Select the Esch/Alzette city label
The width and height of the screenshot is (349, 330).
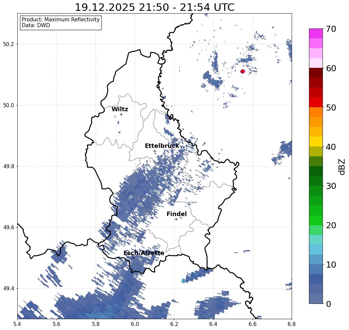[144, 253]
